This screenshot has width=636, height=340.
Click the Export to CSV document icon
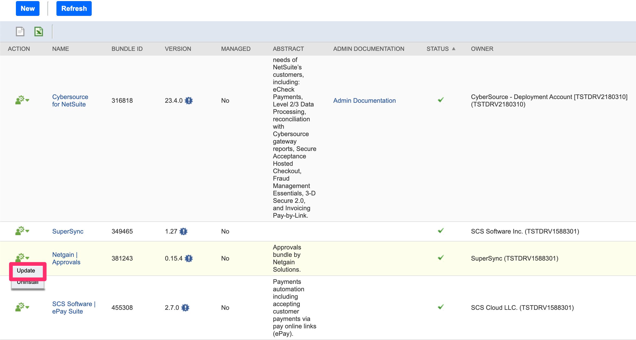click(x=20, y=32)
